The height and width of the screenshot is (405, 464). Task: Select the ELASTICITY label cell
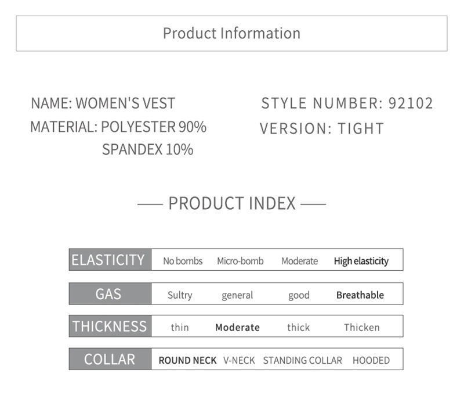[x=110, y=260]
